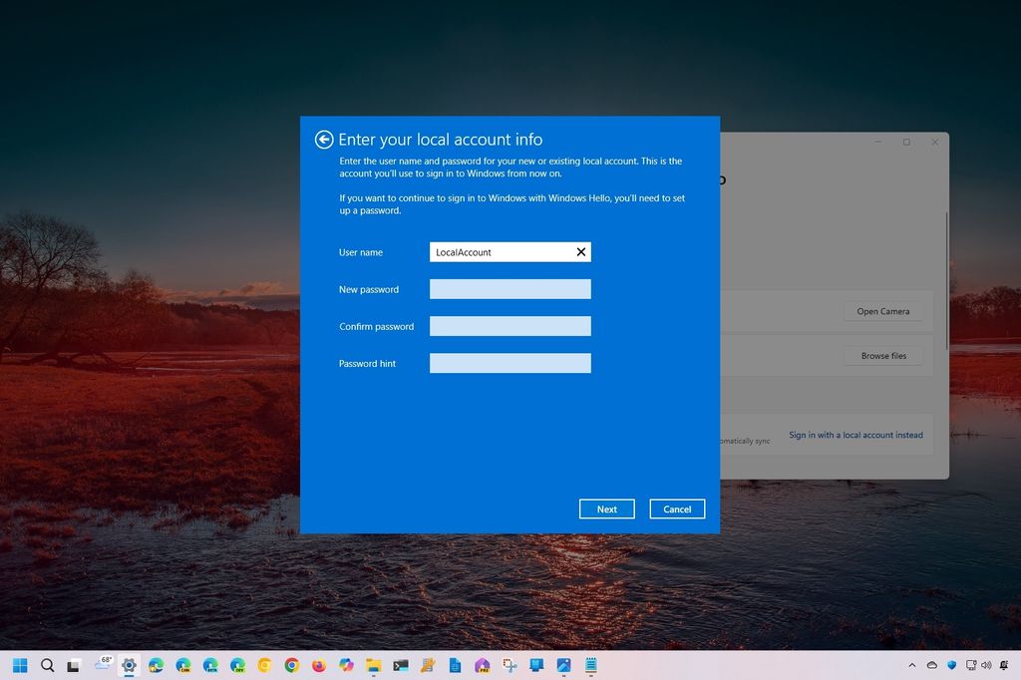Open Windows Security shield in the tray
Screen dimensions: 1021x680
pyautogui.click(x=950, y=665)
